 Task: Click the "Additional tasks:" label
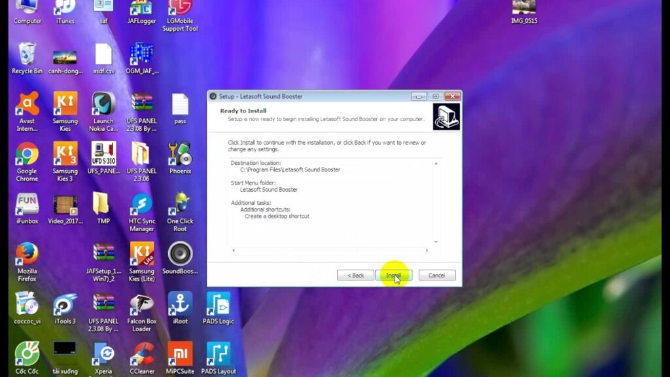(251, 203)
